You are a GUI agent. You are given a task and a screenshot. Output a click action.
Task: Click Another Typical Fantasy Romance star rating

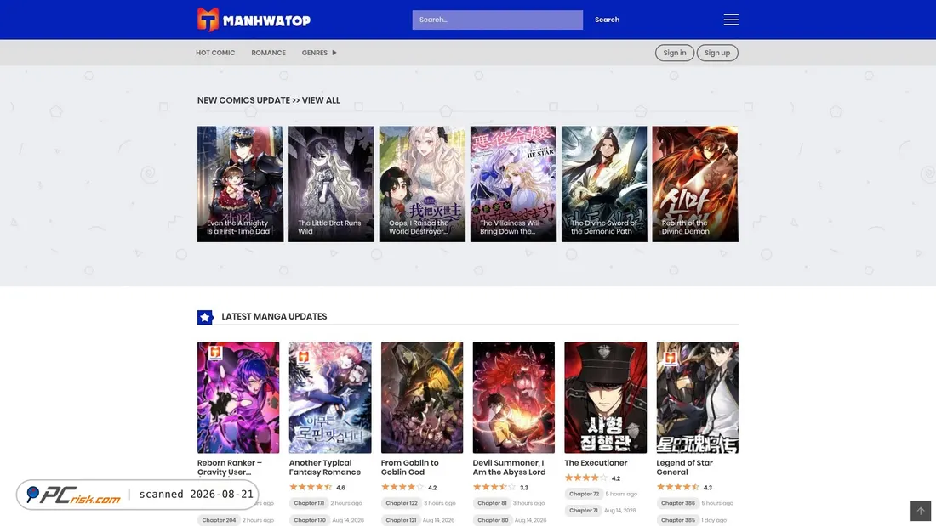311,487
